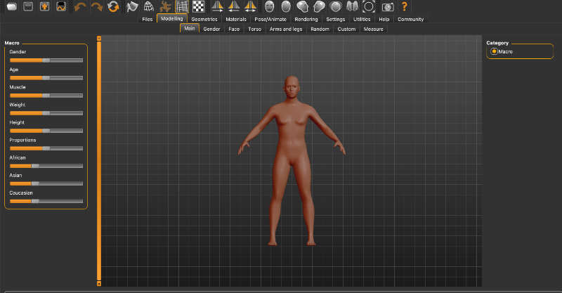This screenshot has height=293, width=562.
Task: Toggle wireframe mesh display icon
Action: click(x=149, y=7)
